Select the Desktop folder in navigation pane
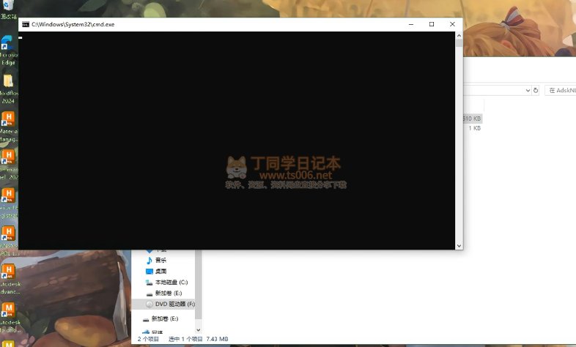The image size is (576, 347). [160, 271]
